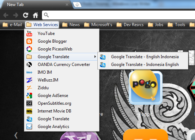Click the English Indonesia translate icon

tap(103, 57)
